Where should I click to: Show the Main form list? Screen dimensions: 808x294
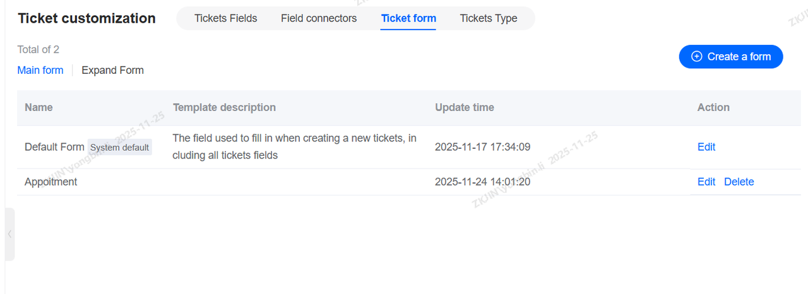40,70
